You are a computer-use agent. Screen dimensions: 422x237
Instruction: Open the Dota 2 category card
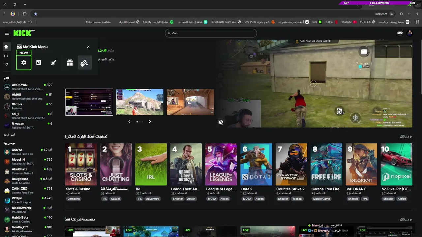(256, 165)
